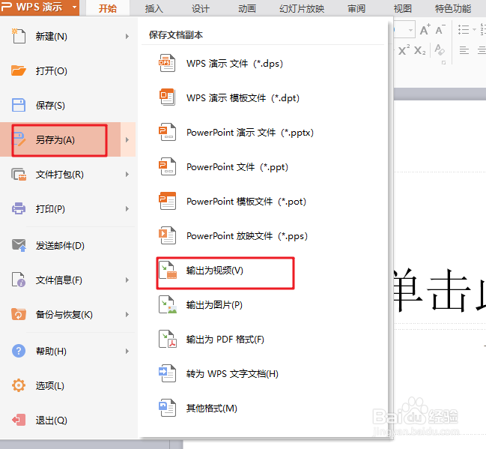486x449 pixels.
Task: Click the New document icon beside 新建(N)
Action: (x=19, y=36)
